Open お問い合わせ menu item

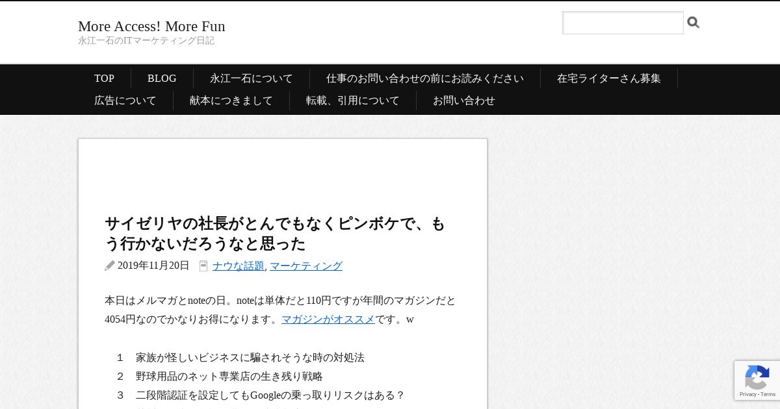(464, 101)
